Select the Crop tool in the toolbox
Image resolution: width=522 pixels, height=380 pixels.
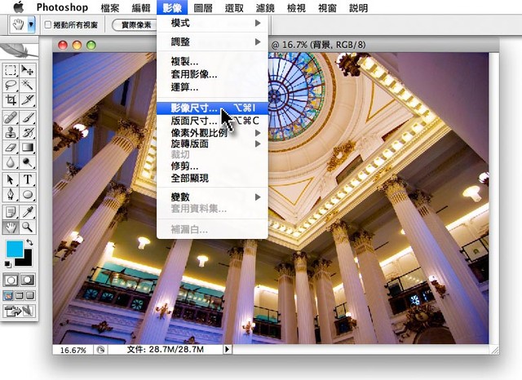click(x=11, y=100)
